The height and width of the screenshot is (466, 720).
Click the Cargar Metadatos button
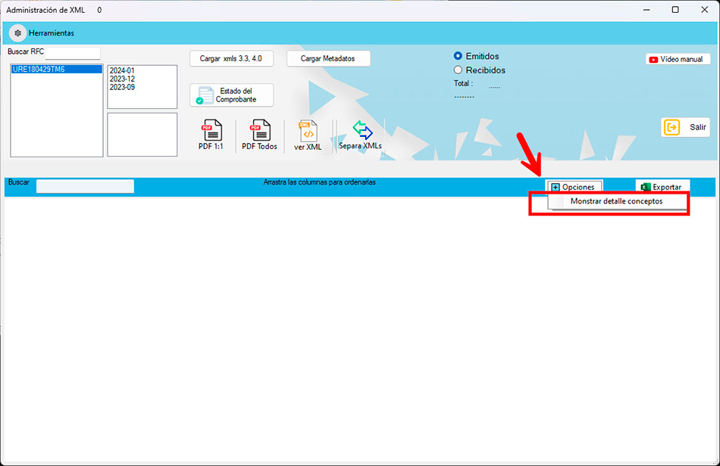(327, 58)
